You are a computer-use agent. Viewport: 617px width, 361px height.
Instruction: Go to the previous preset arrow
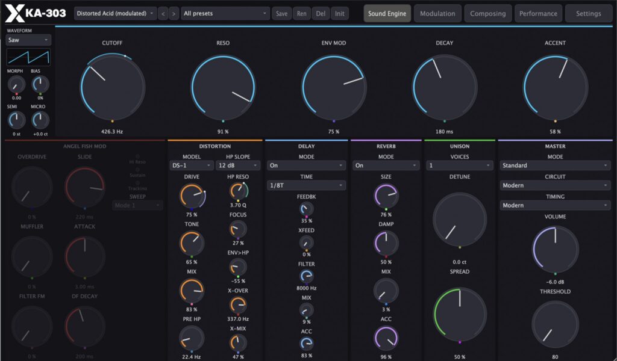click(x=163, y=13)
